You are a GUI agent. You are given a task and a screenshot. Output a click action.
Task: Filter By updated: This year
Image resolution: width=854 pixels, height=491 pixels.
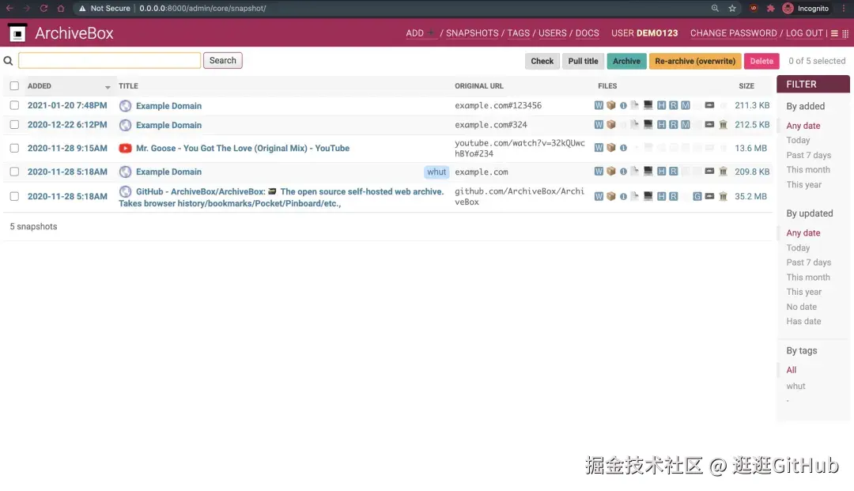804,292
